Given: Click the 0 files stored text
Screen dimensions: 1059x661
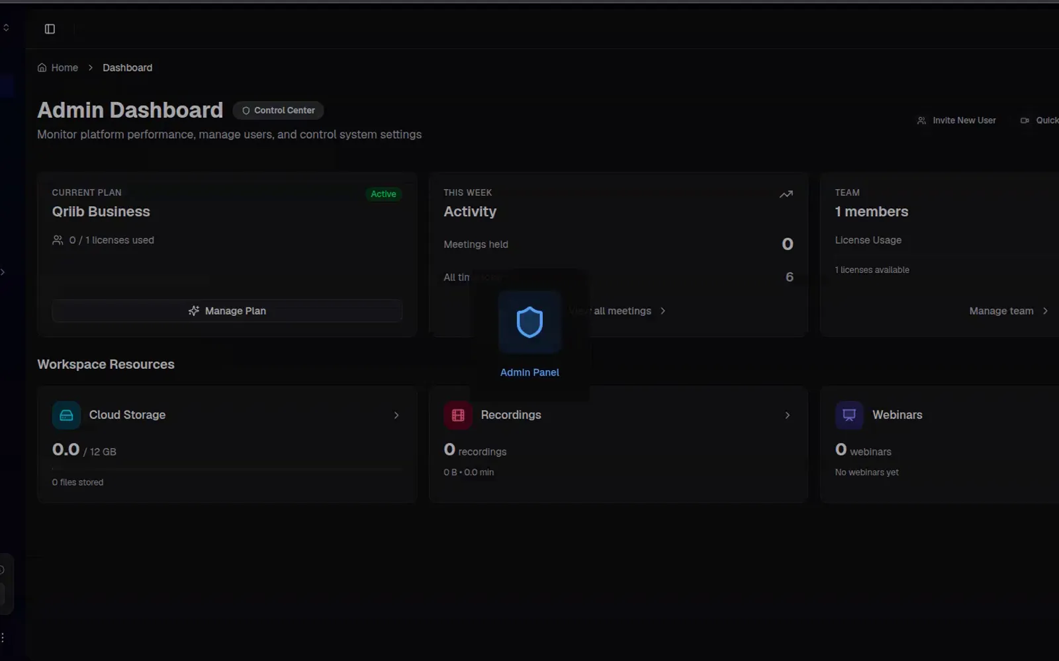Looking at the screenshot, I should (x=77, y=482).
